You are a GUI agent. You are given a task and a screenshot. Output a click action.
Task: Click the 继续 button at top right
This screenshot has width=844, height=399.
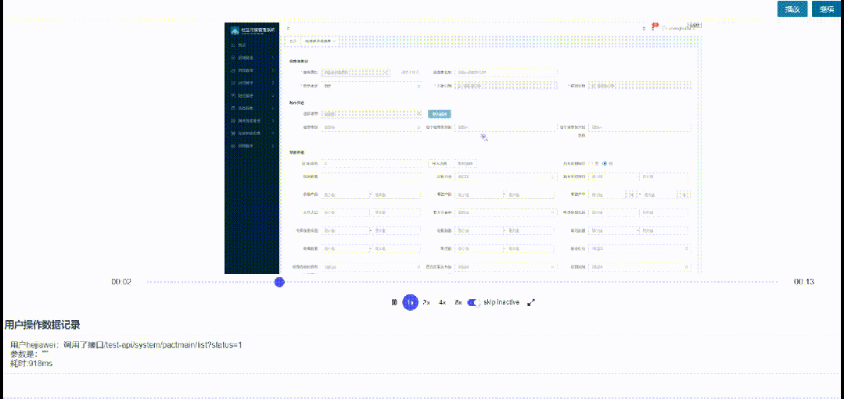point(826,9)
